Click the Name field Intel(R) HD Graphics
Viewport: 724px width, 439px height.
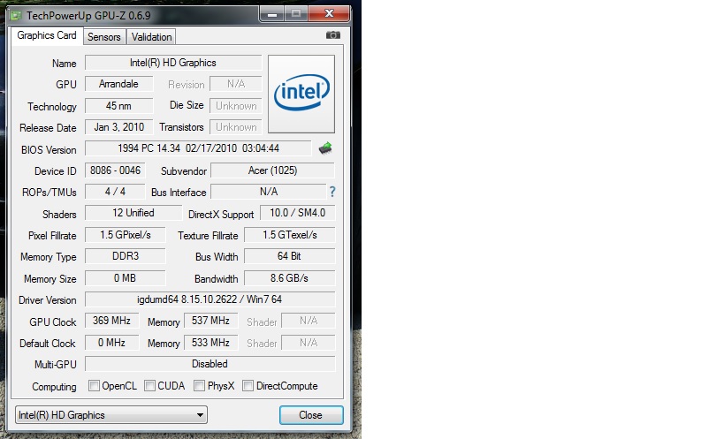coord(173,63)
